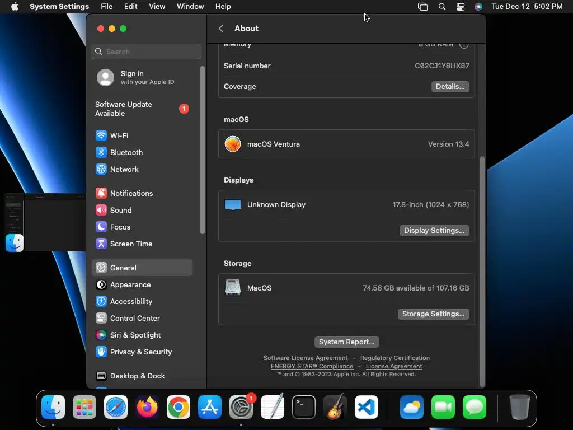Image resolution: width=573 pixels, height=430 pixels.
Task: Open the Apple menu
Action: (15, 7)
